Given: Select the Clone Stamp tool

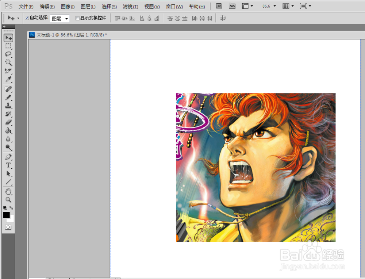Looking at the screenshot, I should point(8,106).
